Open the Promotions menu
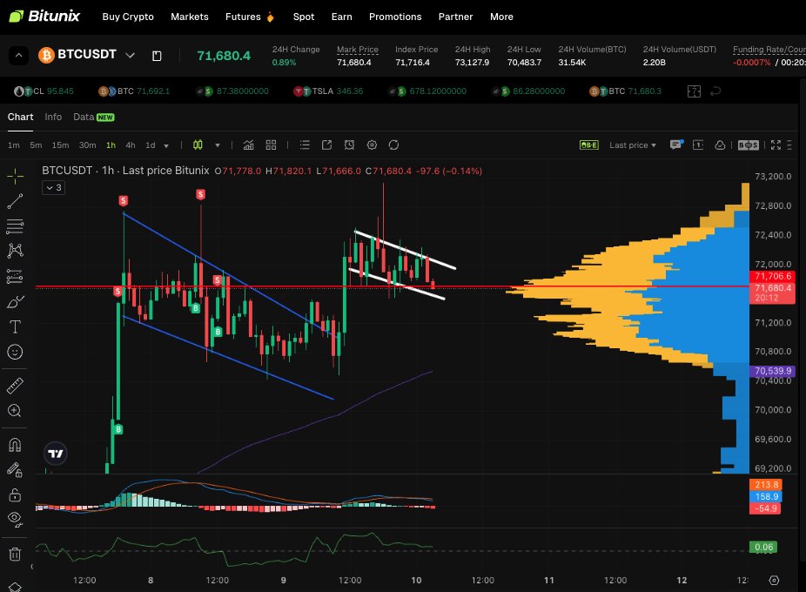The width and height of the screenshot is (806, 592). pyautogui.click(x=395, y=17)
